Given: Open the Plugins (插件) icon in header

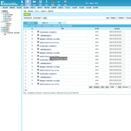Looking at the screenshot, I should [x=53, y=3].
